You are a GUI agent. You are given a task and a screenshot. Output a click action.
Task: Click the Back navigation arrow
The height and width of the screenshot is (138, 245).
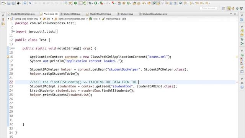(x=201, y=3)
